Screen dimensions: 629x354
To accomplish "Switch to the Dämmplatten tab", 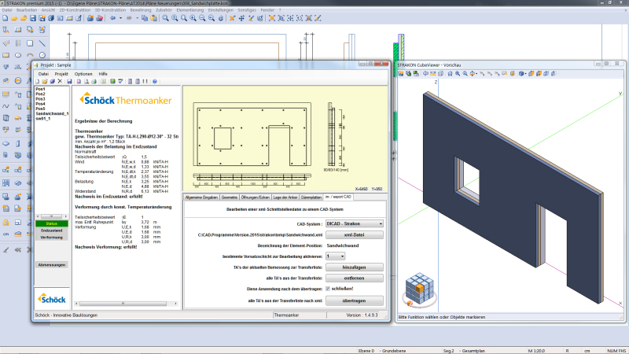I will click(x=311, y=197).
